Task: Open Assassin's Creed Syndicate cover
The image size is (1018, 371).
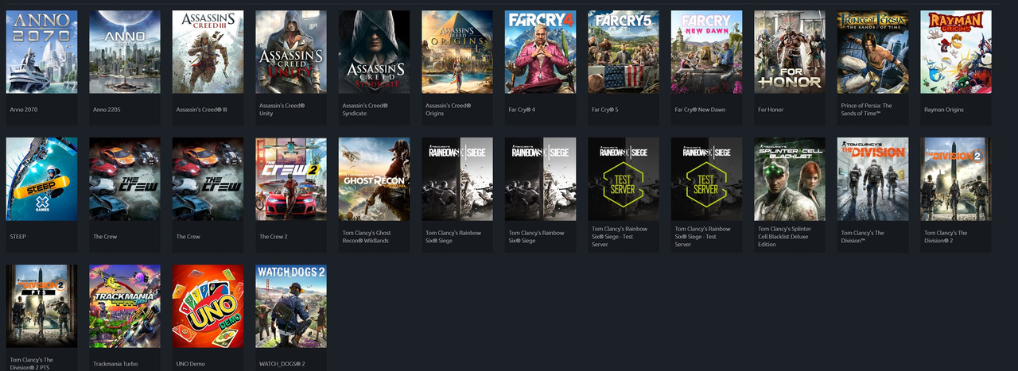Action: point(375,52)
